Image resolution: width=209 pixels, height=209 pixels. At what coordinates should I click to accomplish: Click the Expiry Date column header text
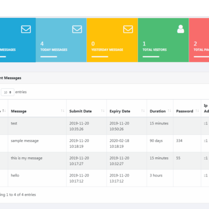coord(120,111)
